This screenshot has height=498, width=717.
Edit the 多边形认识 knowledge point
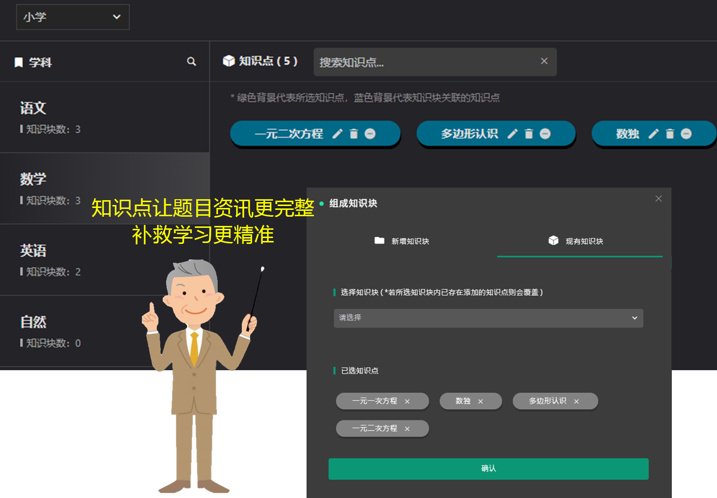point(512,134)
